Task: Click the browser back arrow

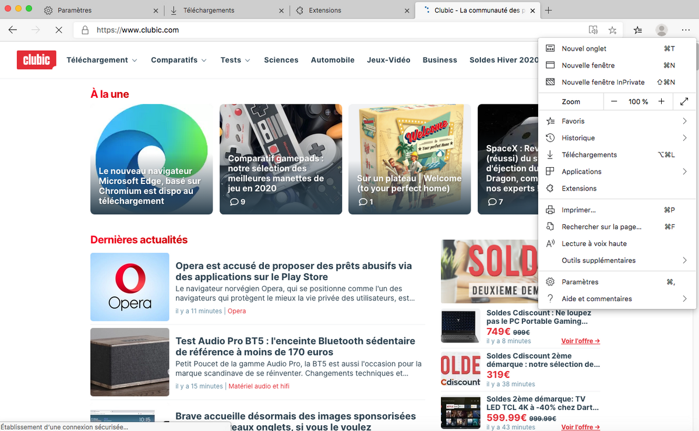Action: click(13, 30)
